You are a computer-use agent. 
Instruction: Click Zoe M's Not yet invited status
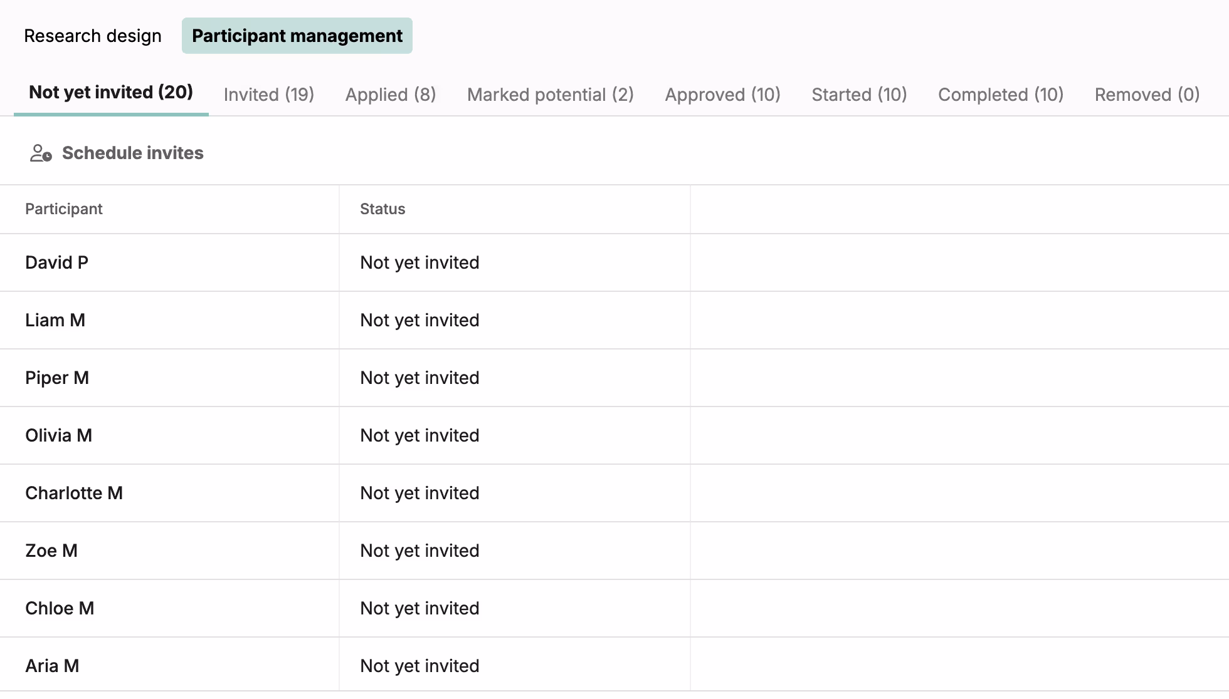pos(419,551)
